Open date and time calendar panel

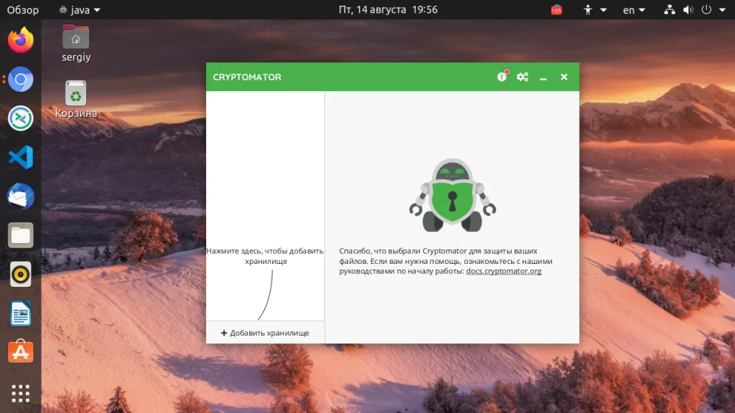coord(388,10)
